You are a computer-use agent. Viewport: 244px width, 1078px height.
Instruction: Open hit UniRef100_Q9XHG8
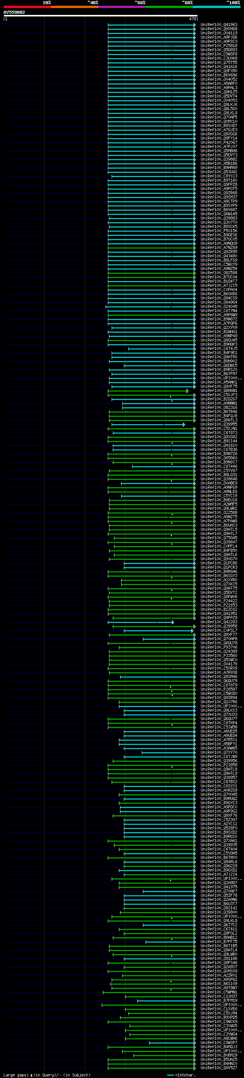click(x=218, y=29)
